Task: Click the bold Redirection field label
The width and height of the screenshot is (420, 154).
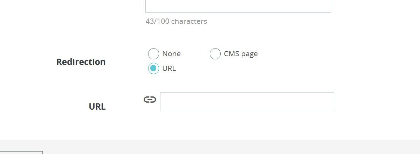Action: 81,62
